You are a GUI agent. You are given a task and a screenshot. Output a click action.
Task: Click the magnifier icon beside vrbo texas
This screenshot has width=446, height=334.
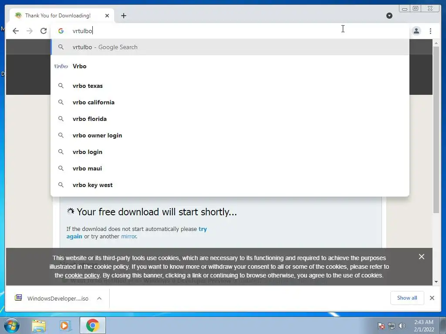[61, 86]
